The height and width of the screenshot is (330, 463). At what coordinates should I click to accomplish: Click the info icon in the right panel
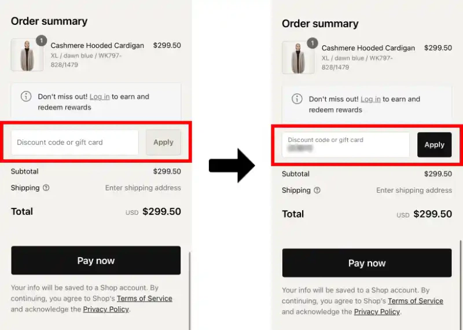coord(297,99)
